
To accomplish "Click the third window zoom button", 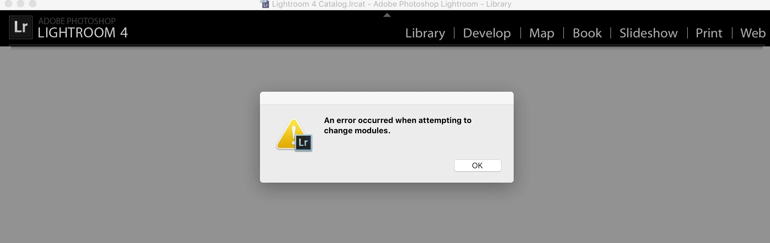I will 32,4.
